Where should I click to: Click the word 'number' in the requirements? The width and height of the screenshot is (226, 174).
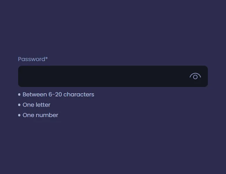(x=46, y=115)
